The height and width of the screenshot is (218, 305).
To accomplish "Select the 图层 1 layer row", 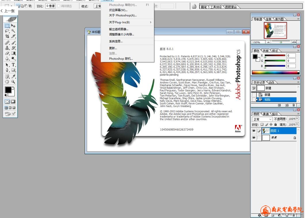I will pos(279,131).
